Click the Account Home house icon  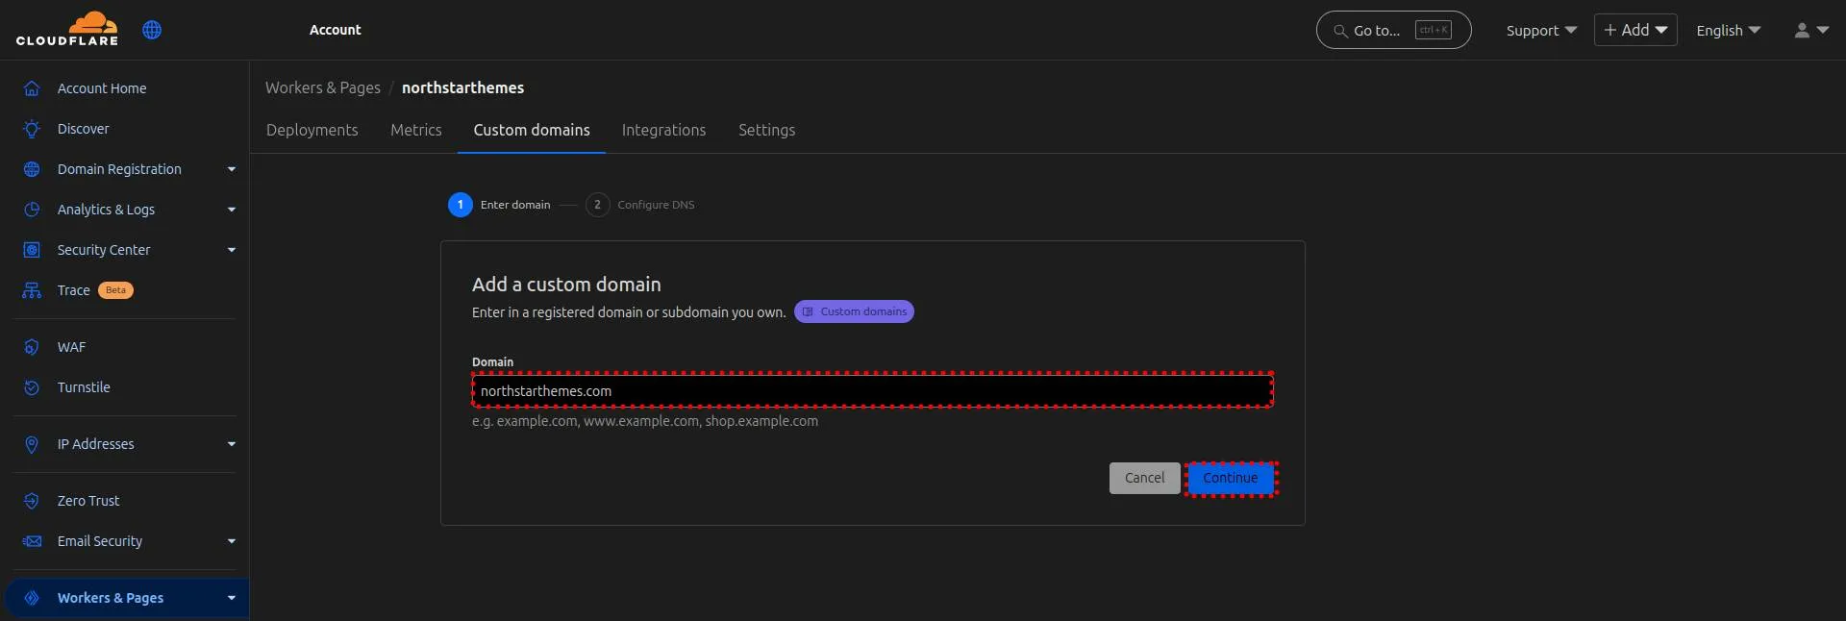pyautogui.click(x=32, y=88)
